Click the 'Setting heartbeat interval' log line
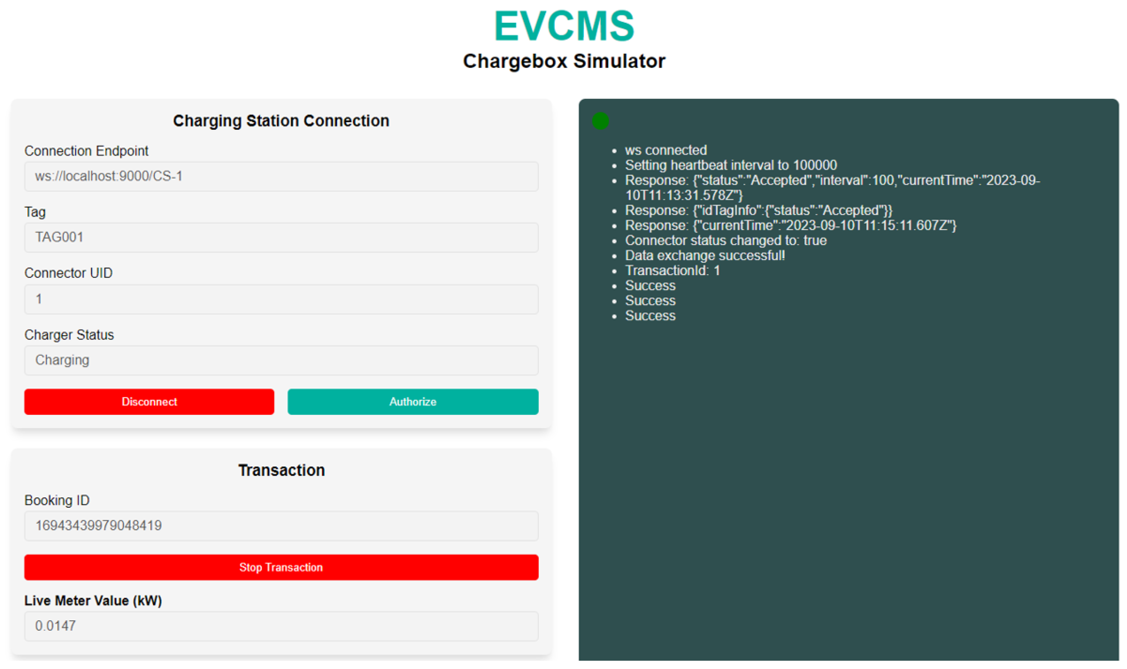 [x=730, y=165]
